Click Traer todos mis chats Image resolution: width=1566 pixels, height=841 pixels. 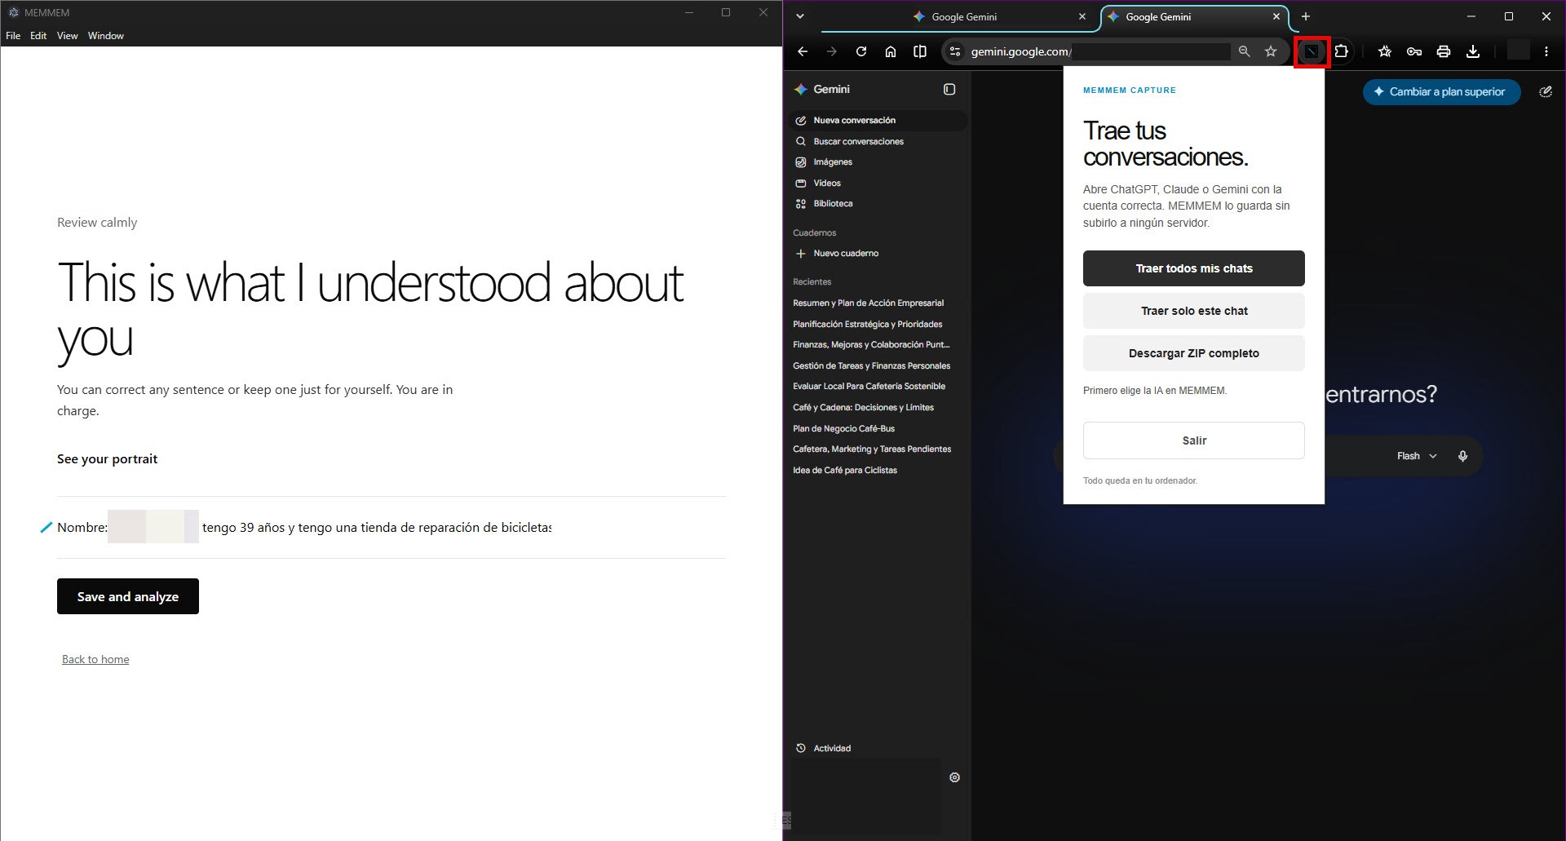point(1194,268)
